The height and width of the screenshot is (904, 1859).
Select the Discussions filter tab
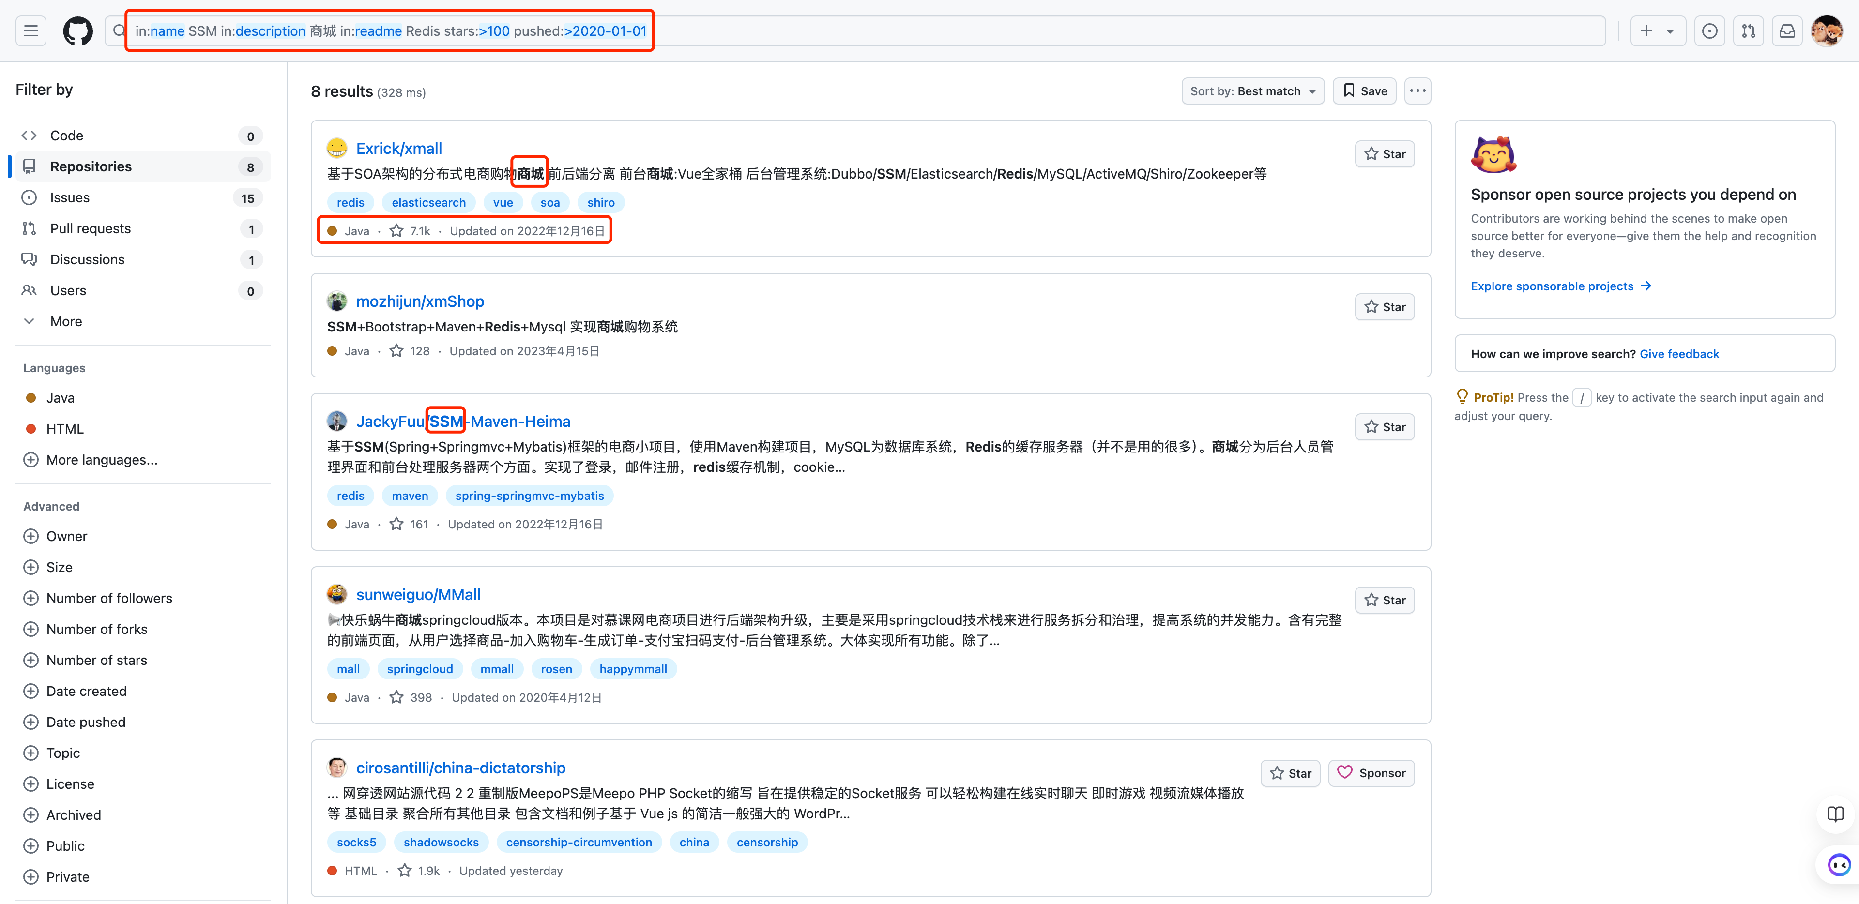click(x=87, y=259)
